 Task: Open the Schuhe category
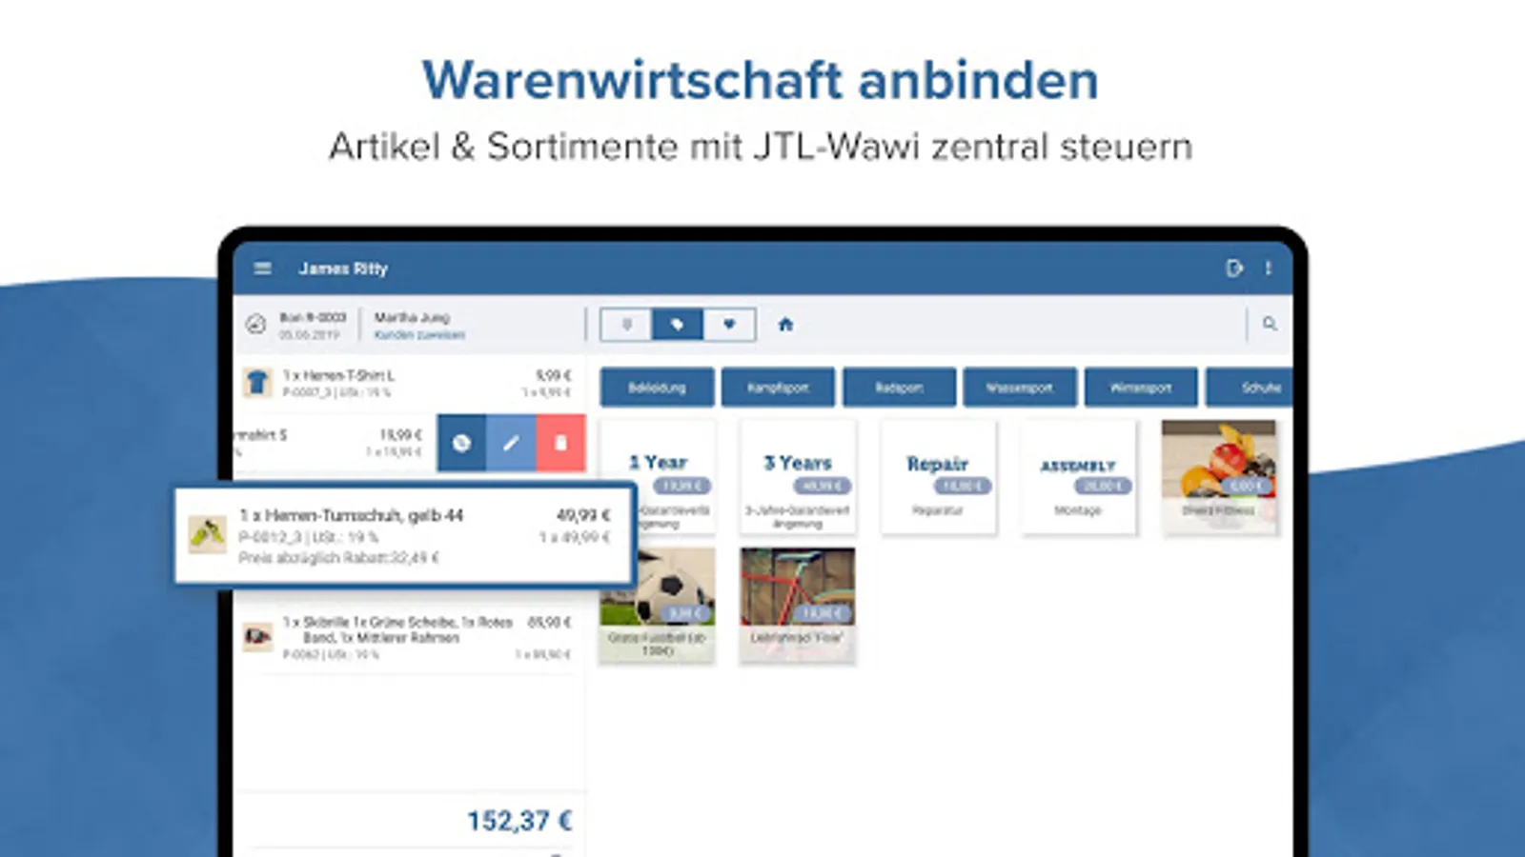pyautogui.click(x=1250, y=388)
